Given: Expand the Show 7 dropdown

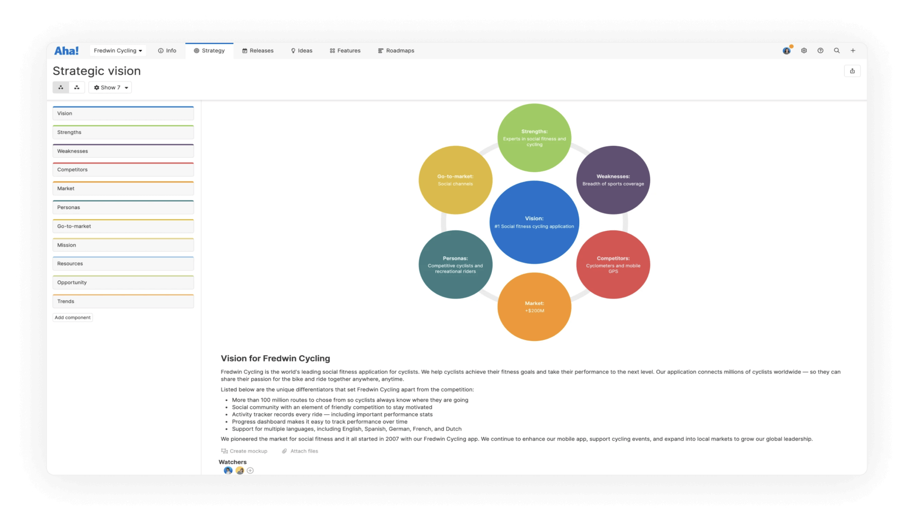Looking at the screenshot, I should [x=110, y=88].
